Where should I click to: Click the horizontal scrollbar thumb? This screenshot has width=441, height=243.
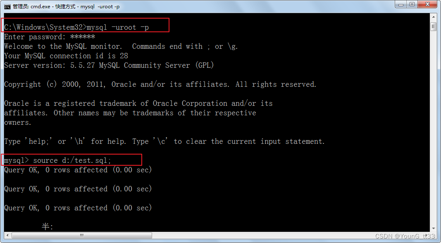click(81, 235)
